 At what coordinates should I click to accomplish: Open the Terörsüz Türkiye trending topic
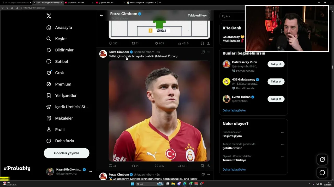pos(234,160)
